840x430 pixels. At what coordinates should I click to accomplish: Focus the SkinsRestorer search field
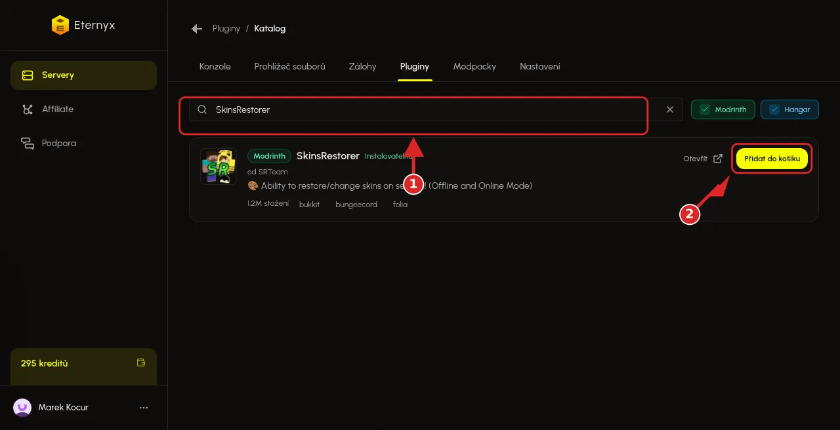436,109
